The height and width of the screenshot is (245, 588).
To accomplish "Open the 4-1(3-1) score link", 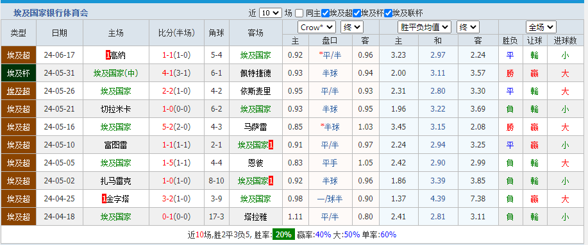I will pyautogui.click(x=176, y=74).
